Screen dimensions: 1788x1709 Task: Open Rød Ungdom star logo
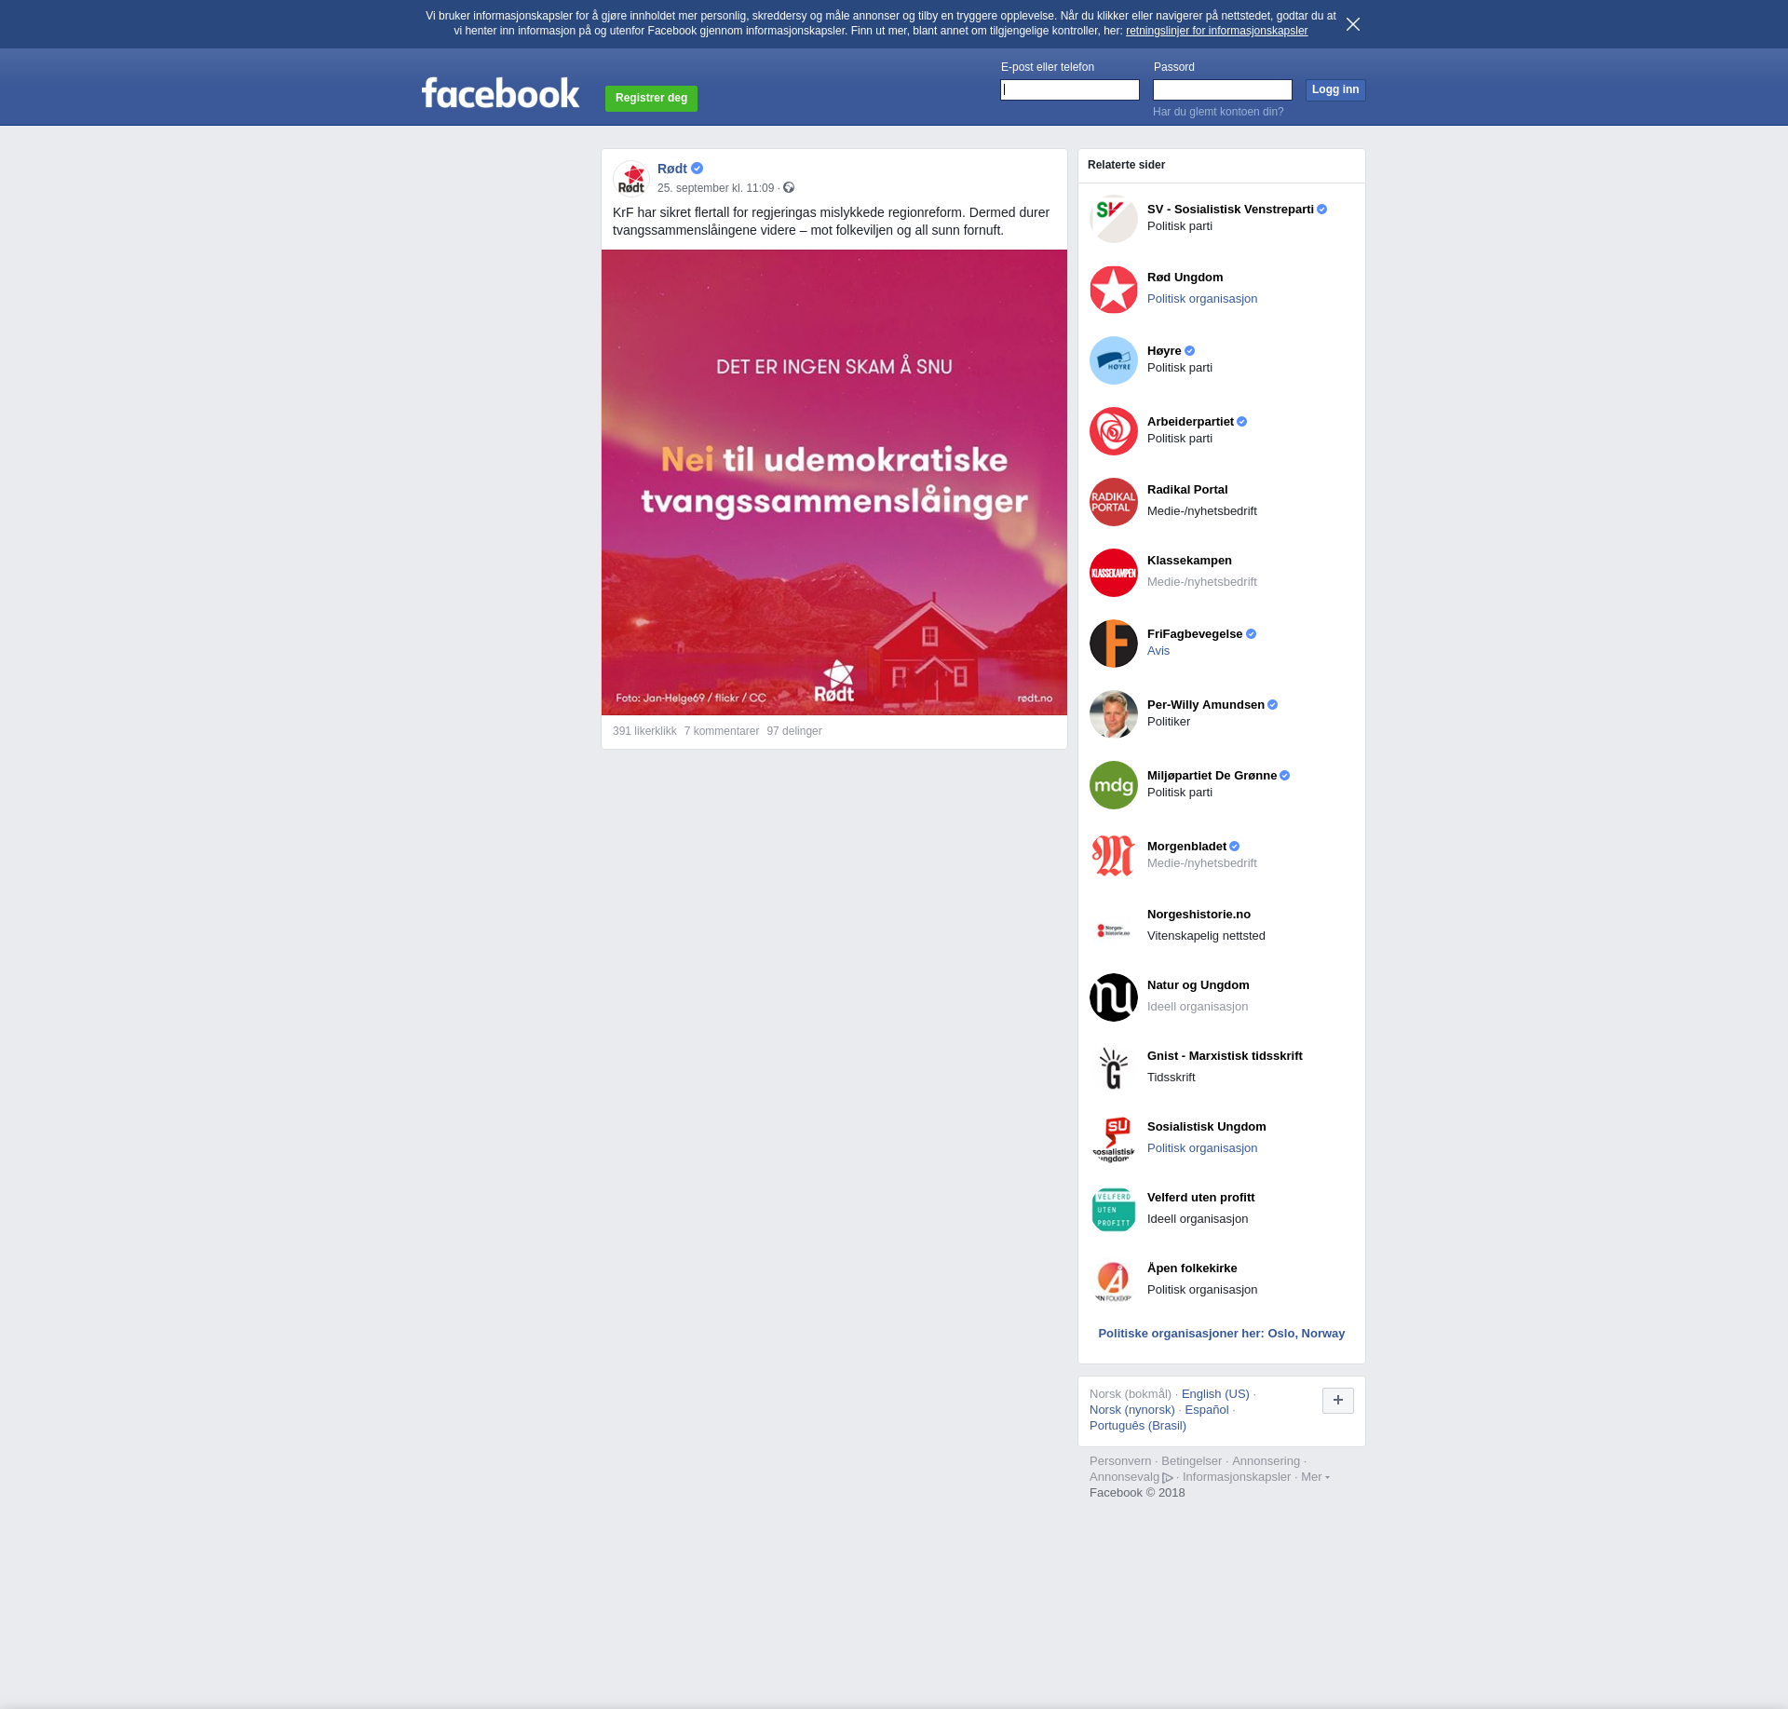pos(1114,290)
